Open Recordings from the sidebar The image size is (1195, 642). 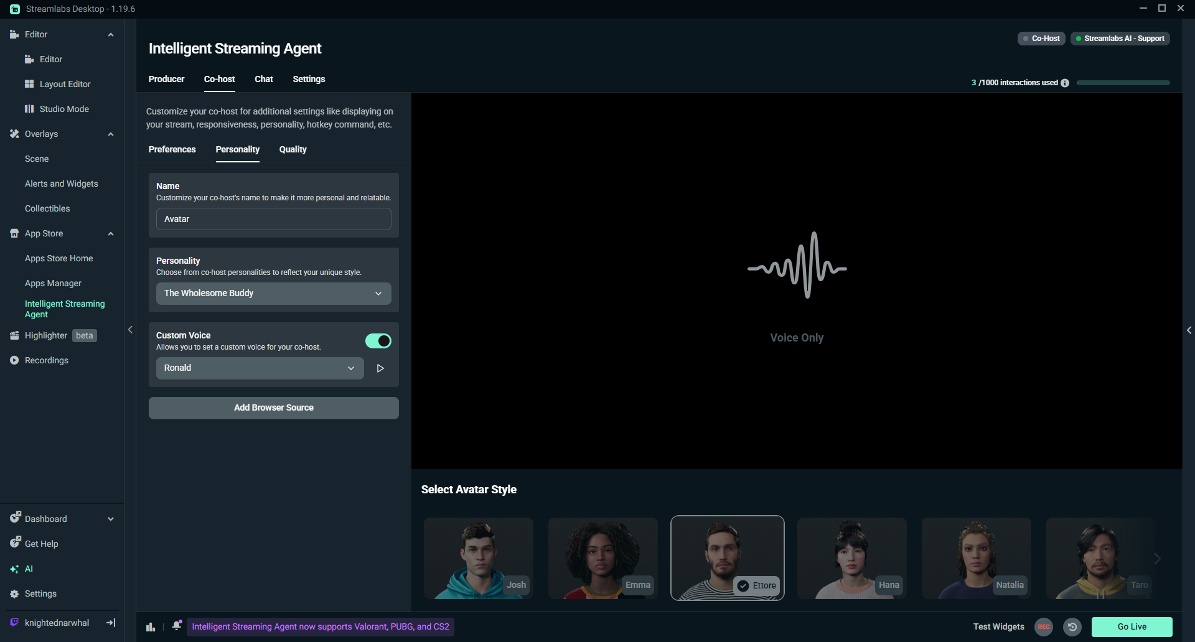pyautogui.click(x=46, y=360)
